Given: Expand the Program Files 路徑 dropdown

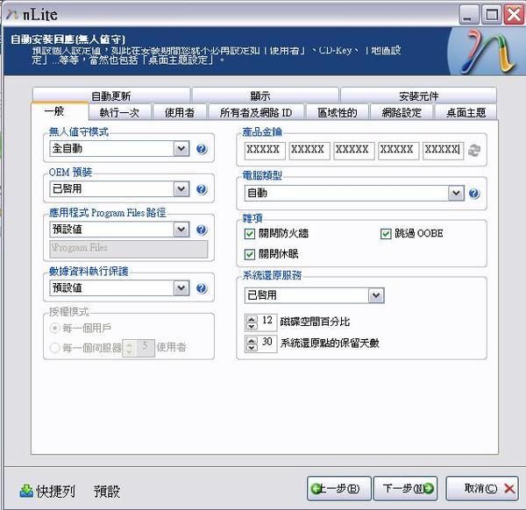Looking at the screenshot, I should (x=181, y=230).
